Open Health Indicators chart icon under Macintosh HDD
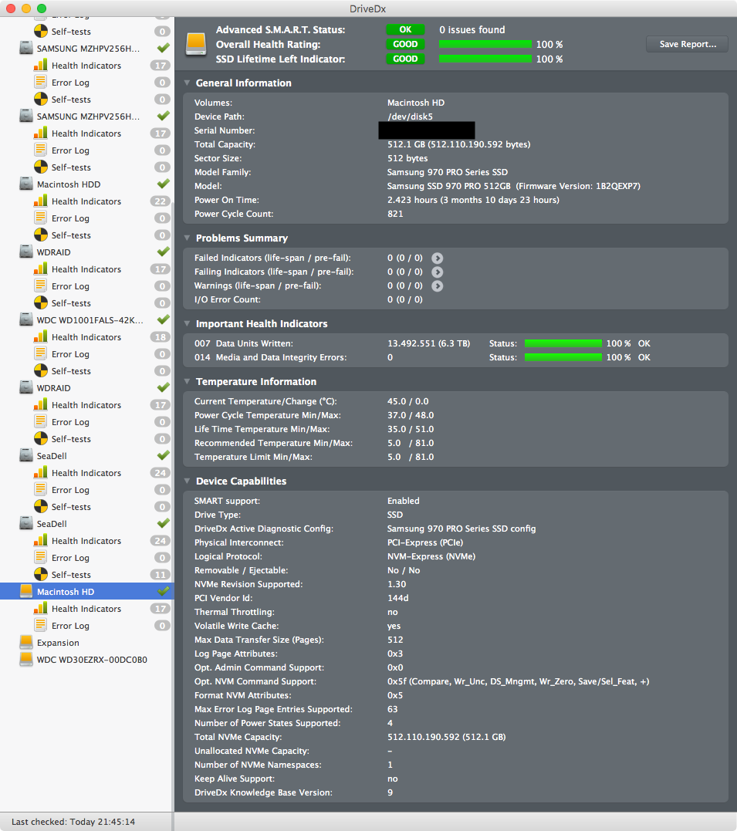Viewport: 737px width, 831px height. tap(41, 201)
